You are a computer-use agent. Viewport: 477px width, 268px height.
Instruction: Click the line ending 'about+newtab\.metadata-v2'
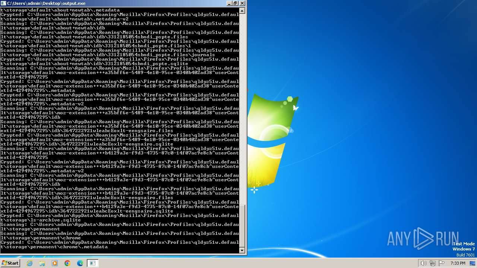click(64, 19)
